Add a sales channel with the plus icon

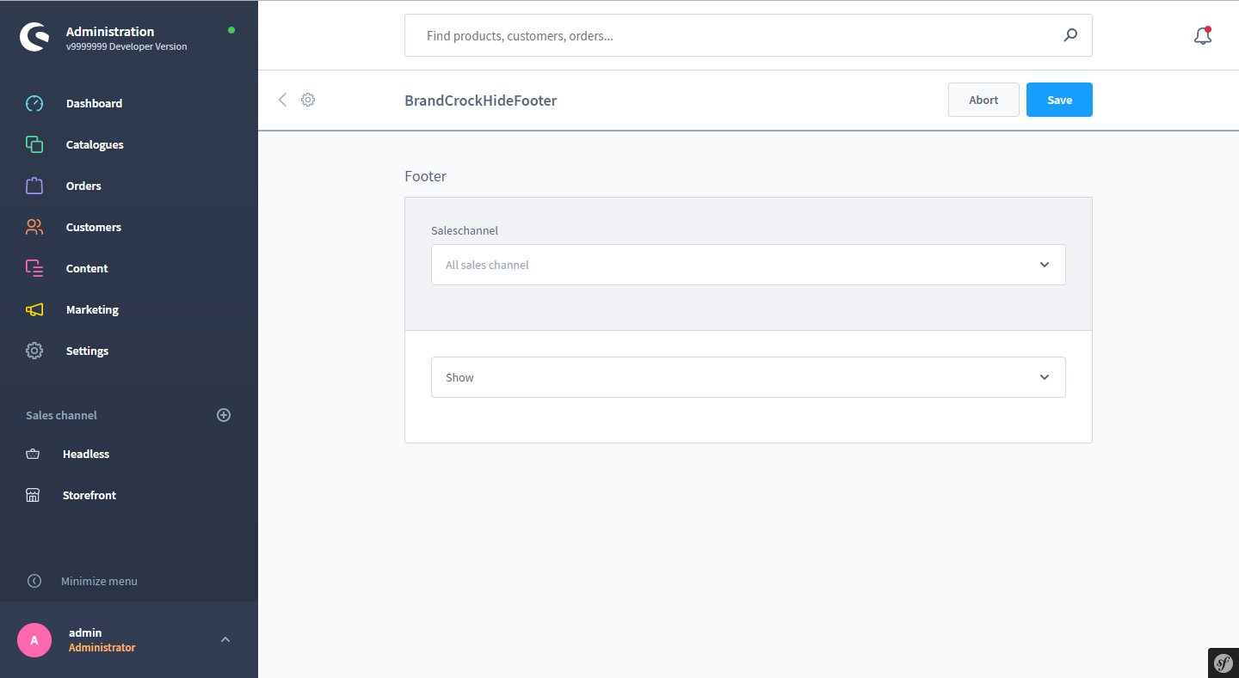(x=224, y=415)
